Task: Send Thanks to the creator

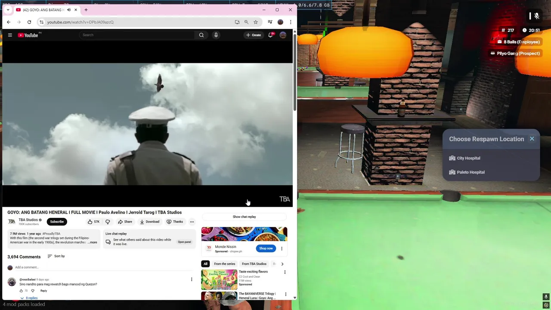Action: [x=175, y=222]
